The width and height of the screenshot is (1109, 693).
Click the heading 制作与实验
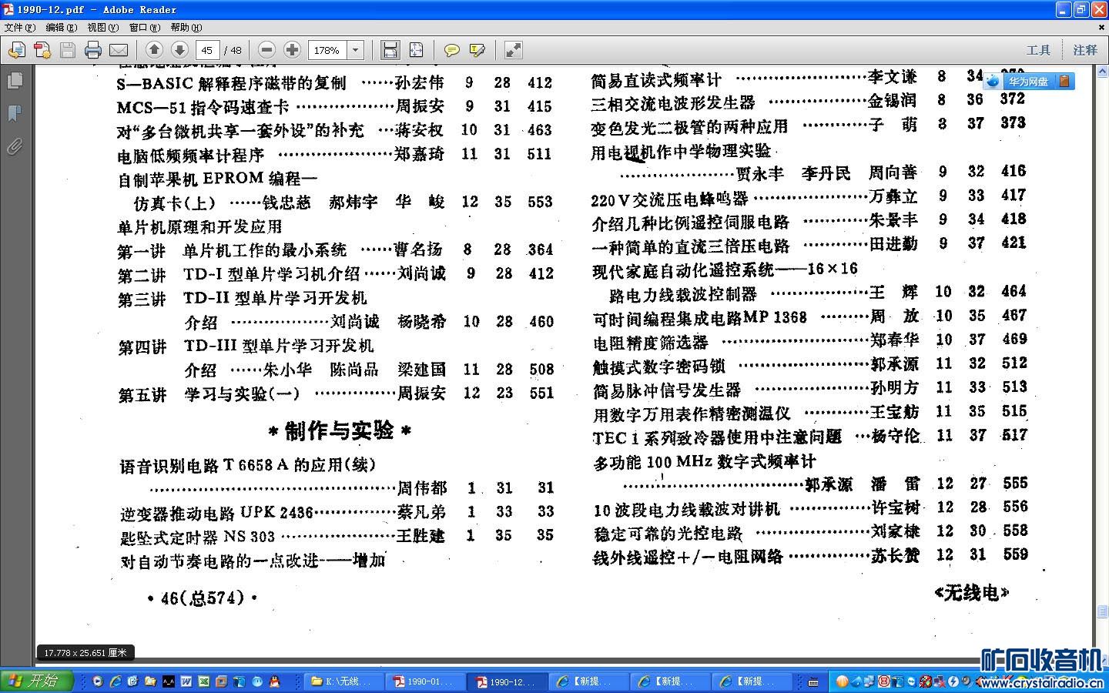click(340, 431)
